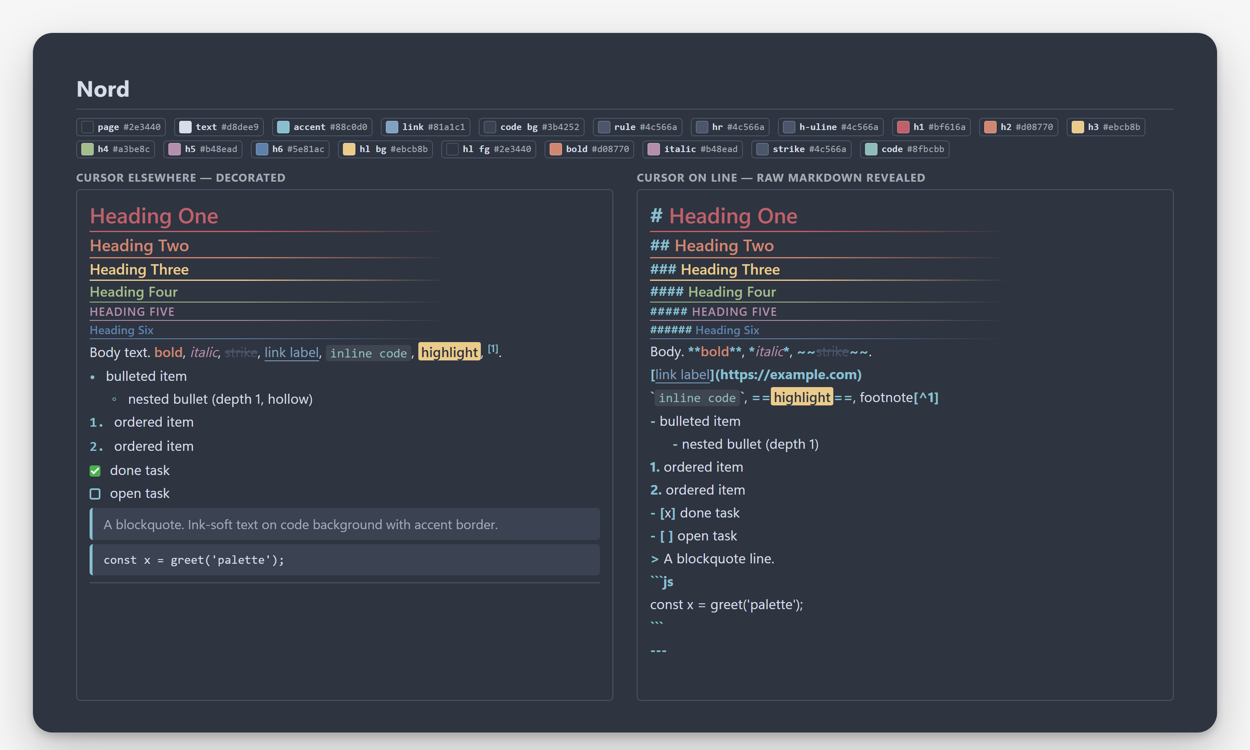Uncheck the done task checkbox
This screenshot has width=1250, height=750.
click(x=95, y=471)
